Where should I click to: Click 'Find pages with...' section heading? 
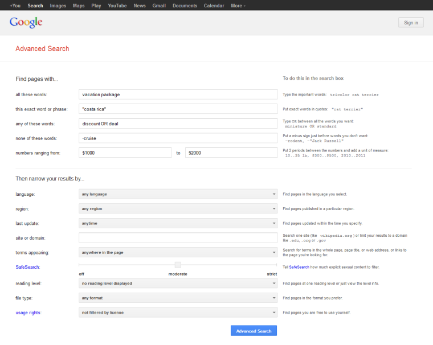(36, 79)
